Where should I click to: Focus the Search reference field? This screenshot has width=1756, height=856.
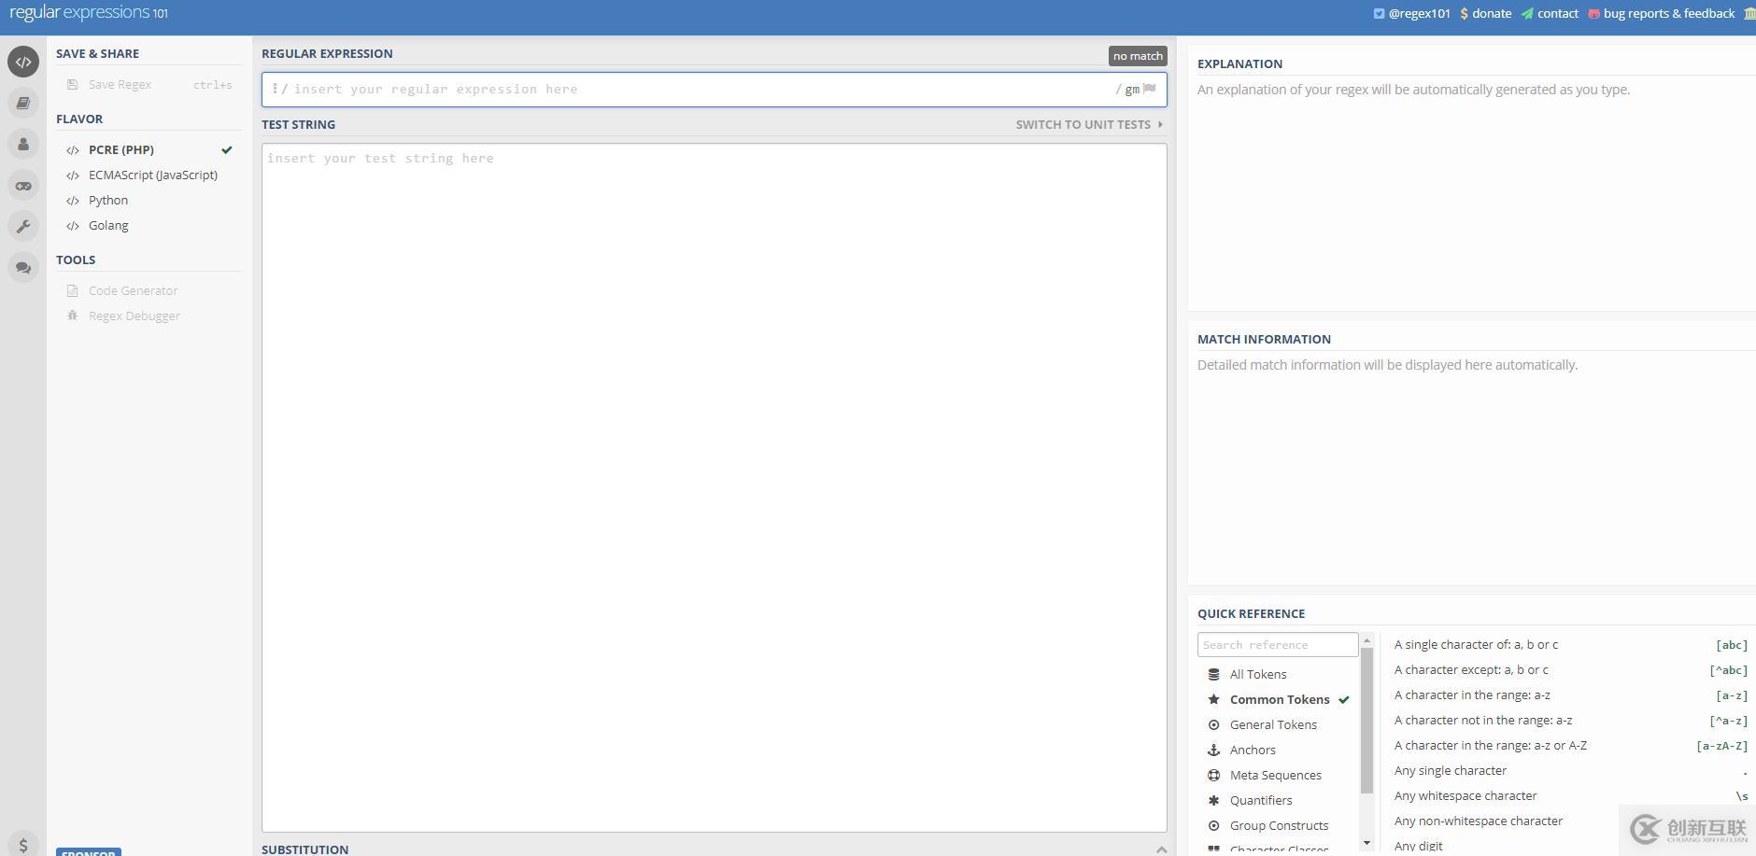[1278, 645]
